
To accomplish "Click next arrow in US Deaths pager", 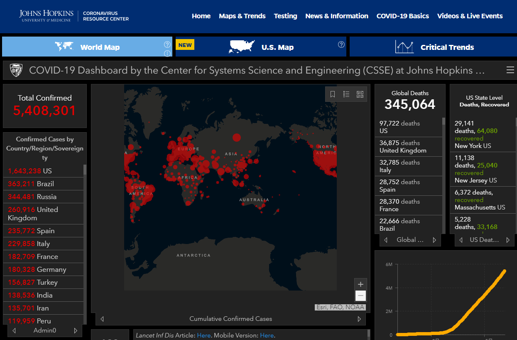I will tap(508, 240).
